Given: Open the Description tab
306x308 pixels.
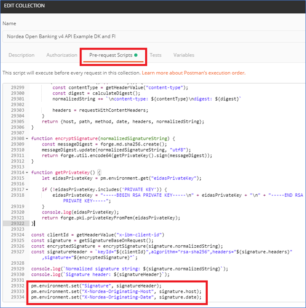Looking at the screenshot, I should 21,55.
